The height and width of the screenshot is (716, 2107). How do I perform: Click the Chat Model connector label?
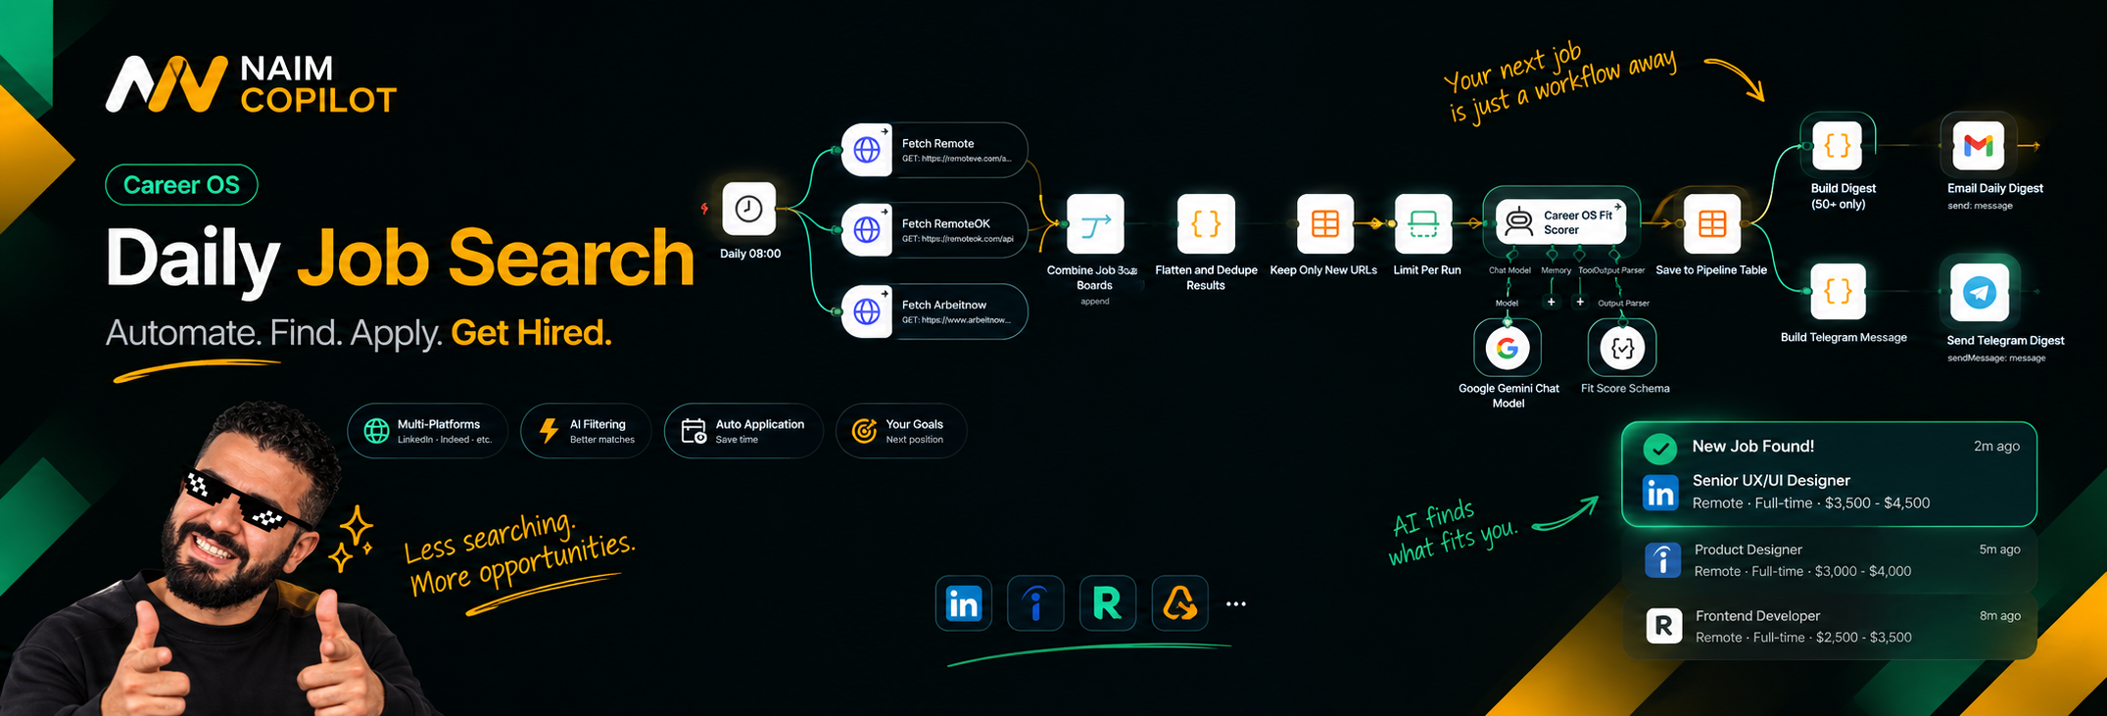1509,270
